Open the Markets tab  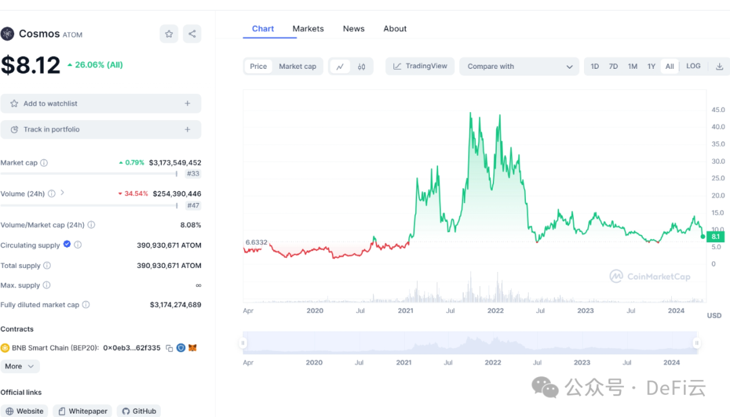pos(308,28)
